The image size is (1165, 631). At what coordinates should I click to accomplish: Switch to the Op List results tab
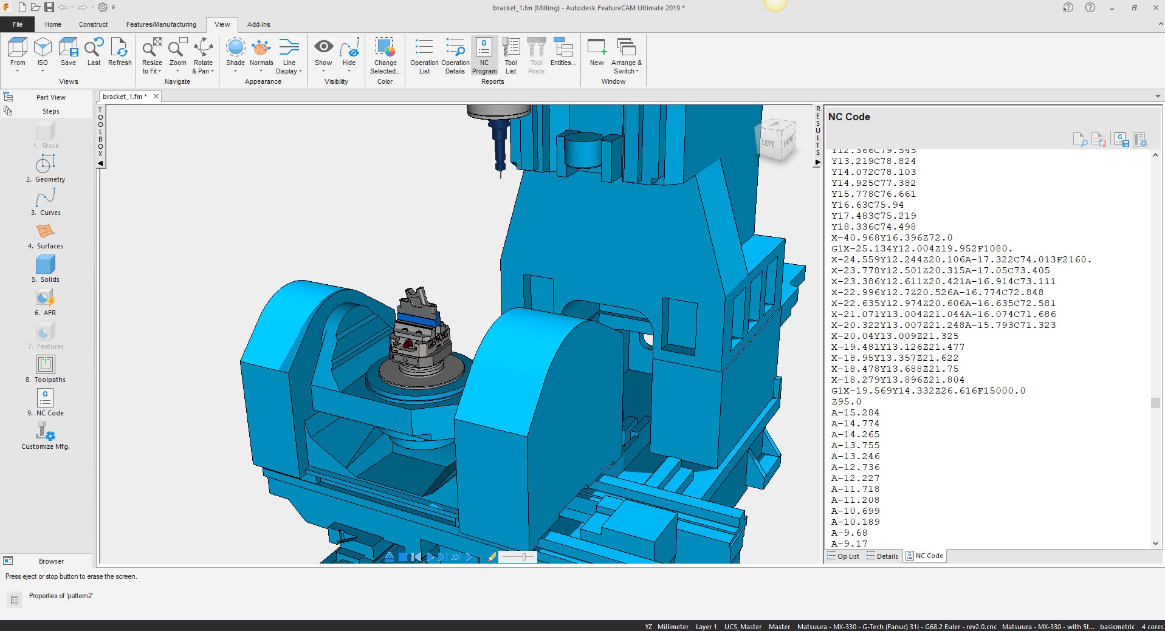click(843, 556)
